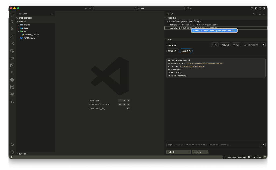Open the Search view in activity bar

(x=12, y=22)
